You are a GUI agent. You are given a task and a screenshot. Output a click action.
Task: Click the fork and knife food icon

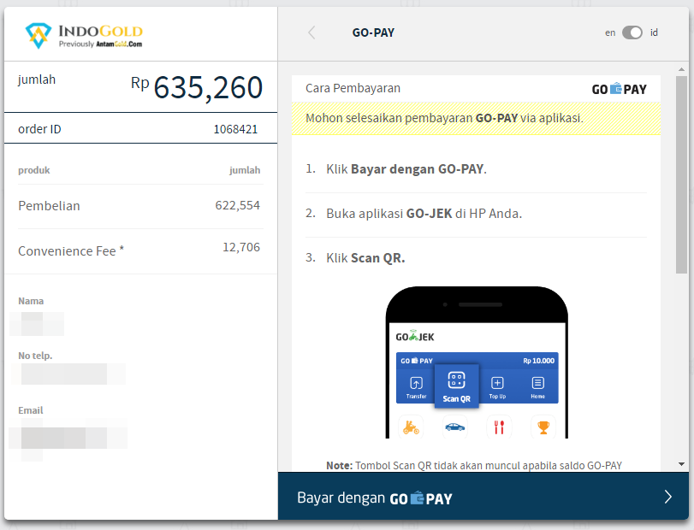point(499,427)
